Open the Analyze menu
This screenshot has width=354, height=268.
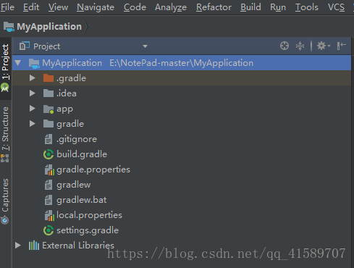click(171, 7)
